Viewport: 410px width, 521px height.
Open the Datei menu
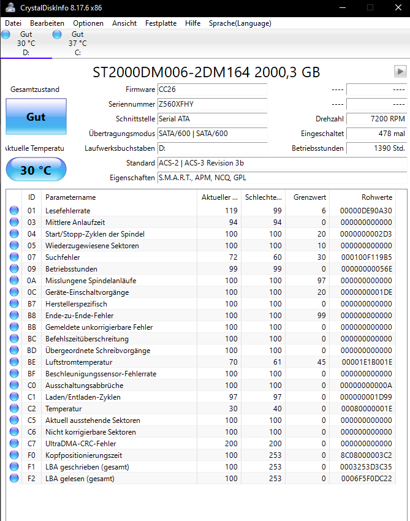(13, 23)
